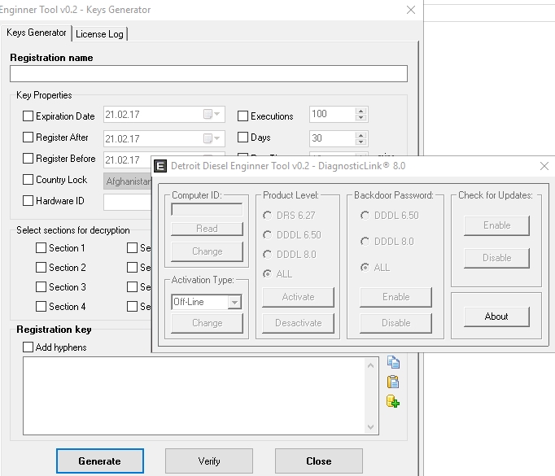Image resolution: width=555 pixels, height=476 pixels.
Task: Close the DiagnosticLink 8.0 window
Action: [x=544, y=166]
